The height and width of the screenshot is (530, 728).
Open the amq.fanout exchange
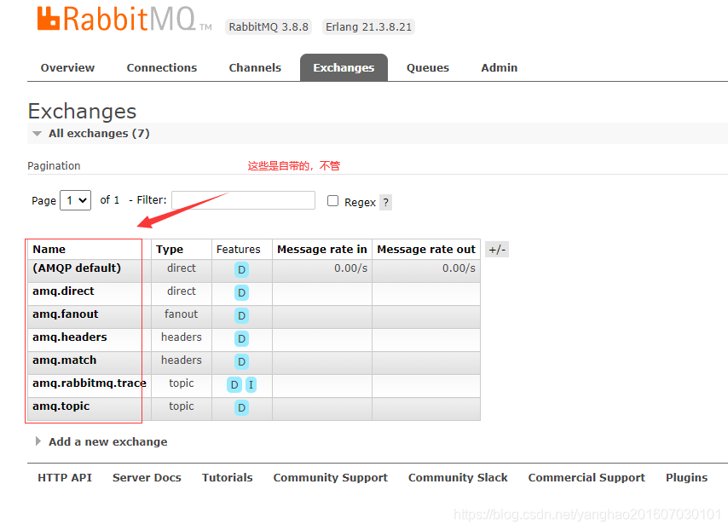pyautogui.click(x=66, y=314)
